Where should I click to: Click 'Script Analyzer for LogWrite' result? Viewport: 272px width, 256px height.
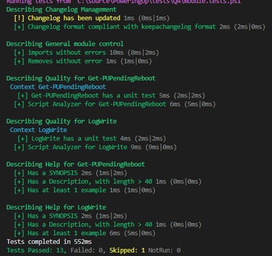pyautogui.click(x=95, y=147)
